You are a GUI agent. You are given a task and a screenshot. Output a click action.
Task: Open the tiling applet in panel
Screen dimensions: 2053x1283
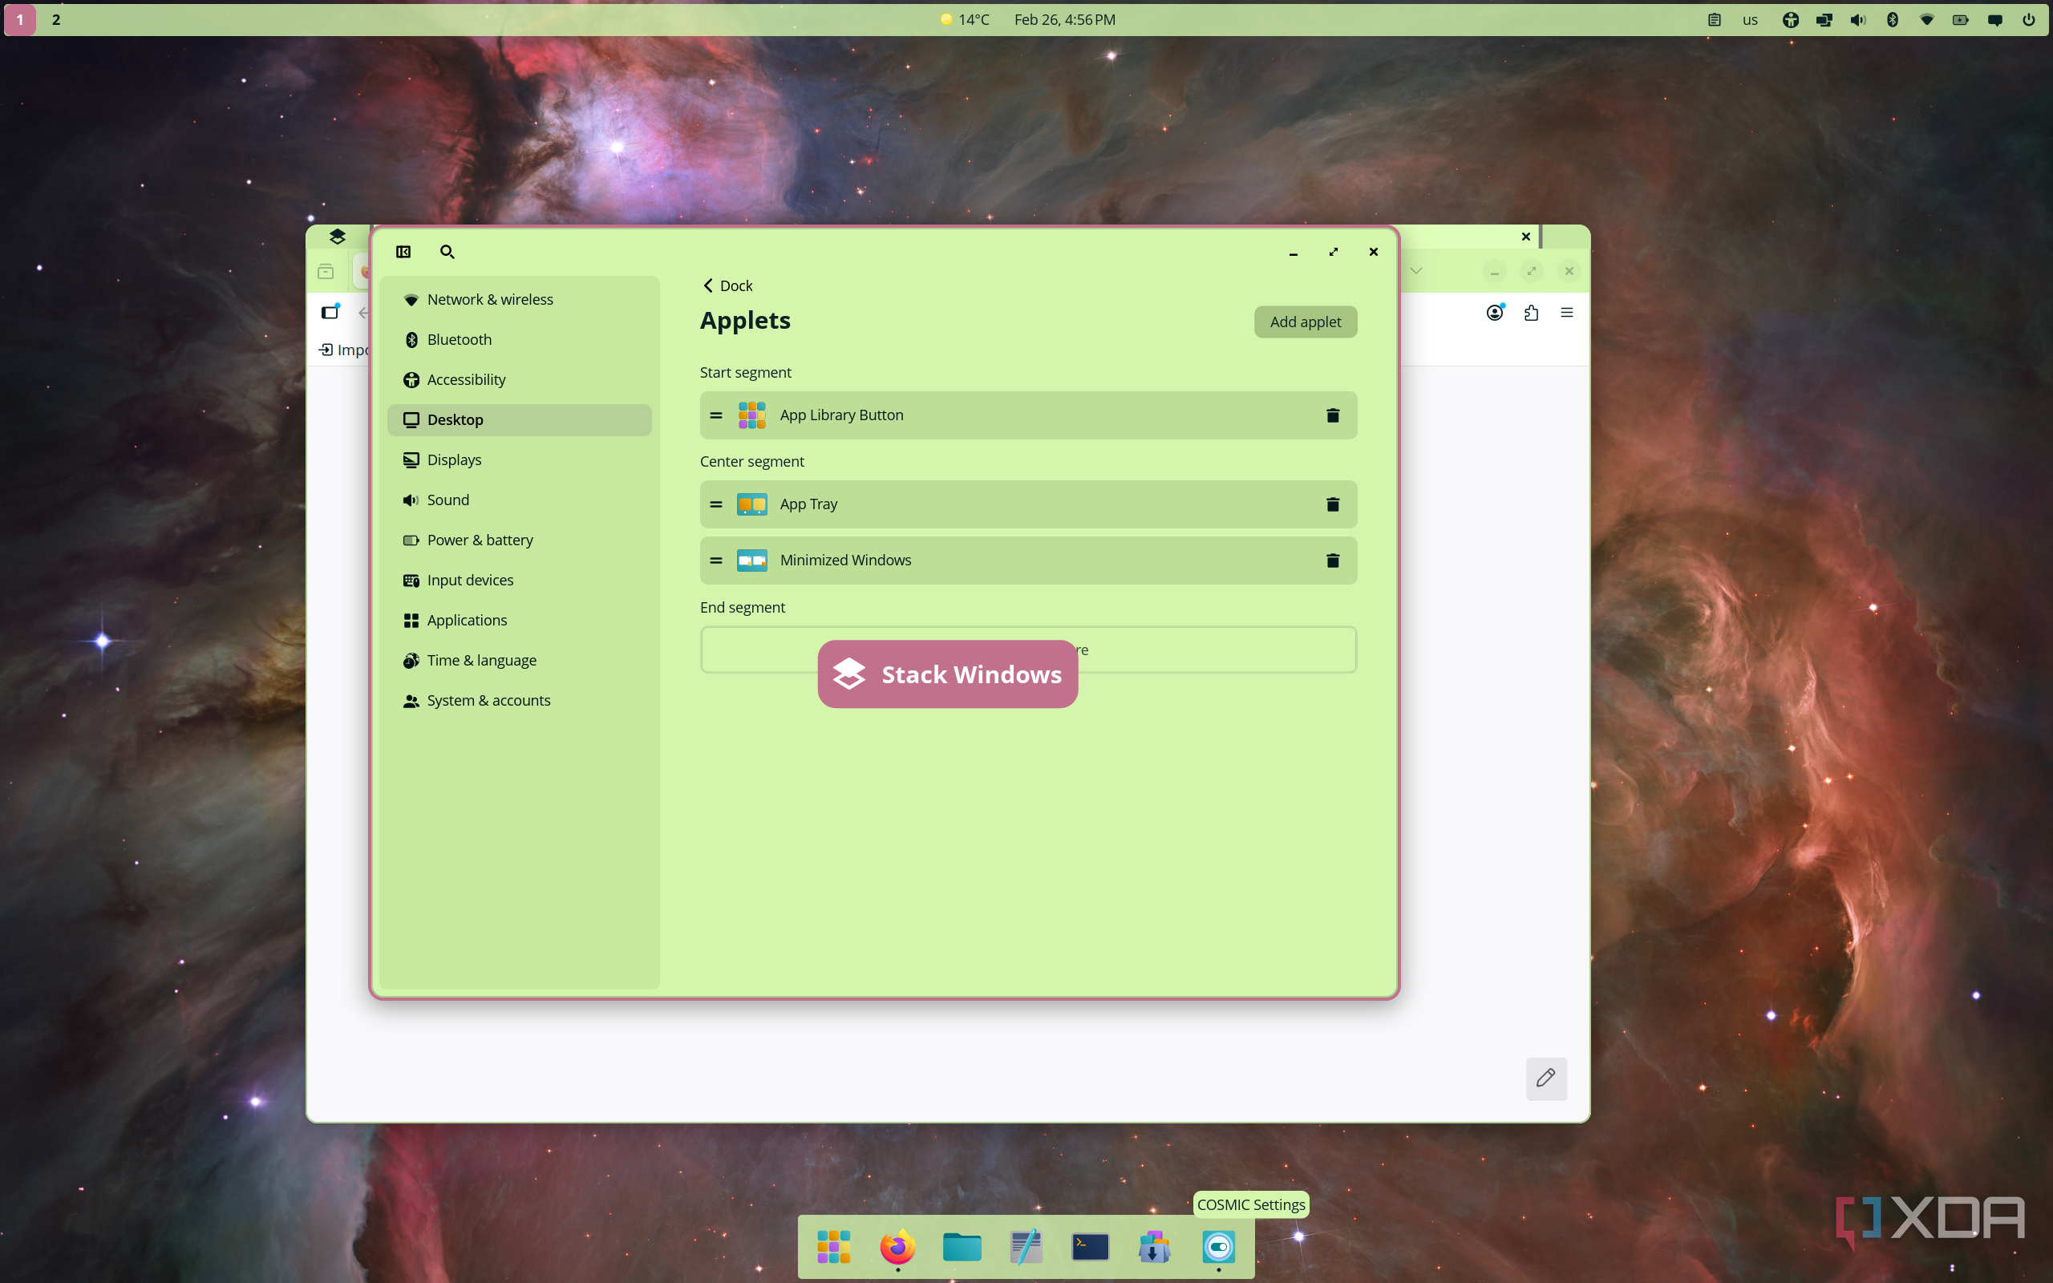[x=1824, y=19]
